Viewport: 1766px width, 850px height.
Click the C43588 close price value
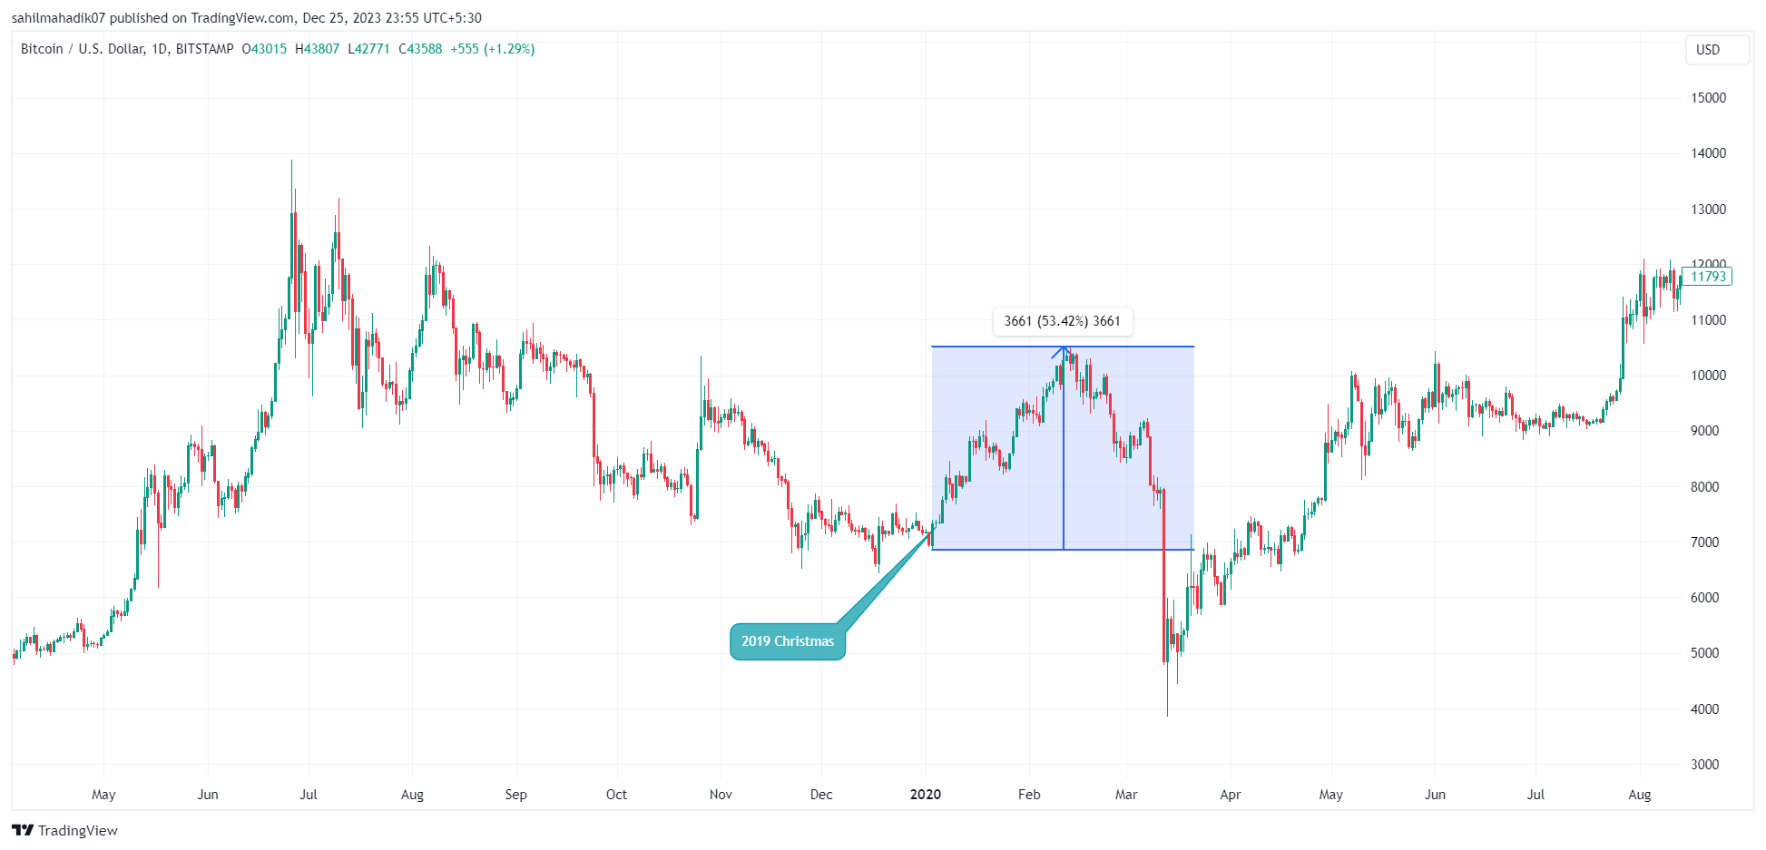[420, 49]
